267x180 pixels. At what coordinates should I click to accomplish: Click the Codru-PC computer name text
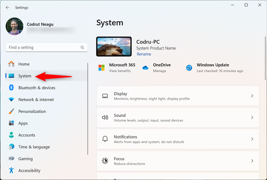(x=148, y=42)
